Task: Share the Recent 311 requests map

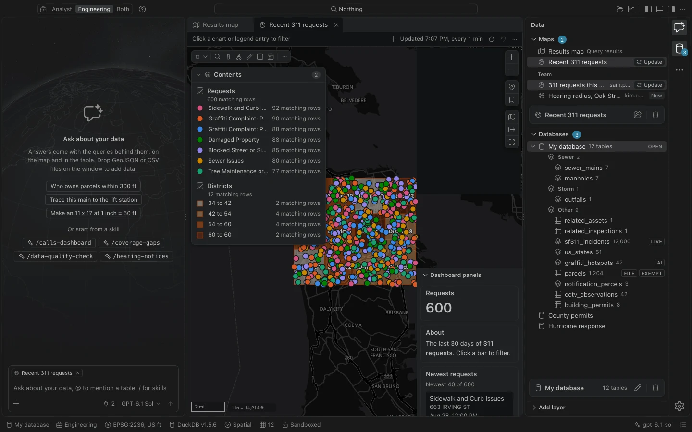Action: (x=638, y=115)
